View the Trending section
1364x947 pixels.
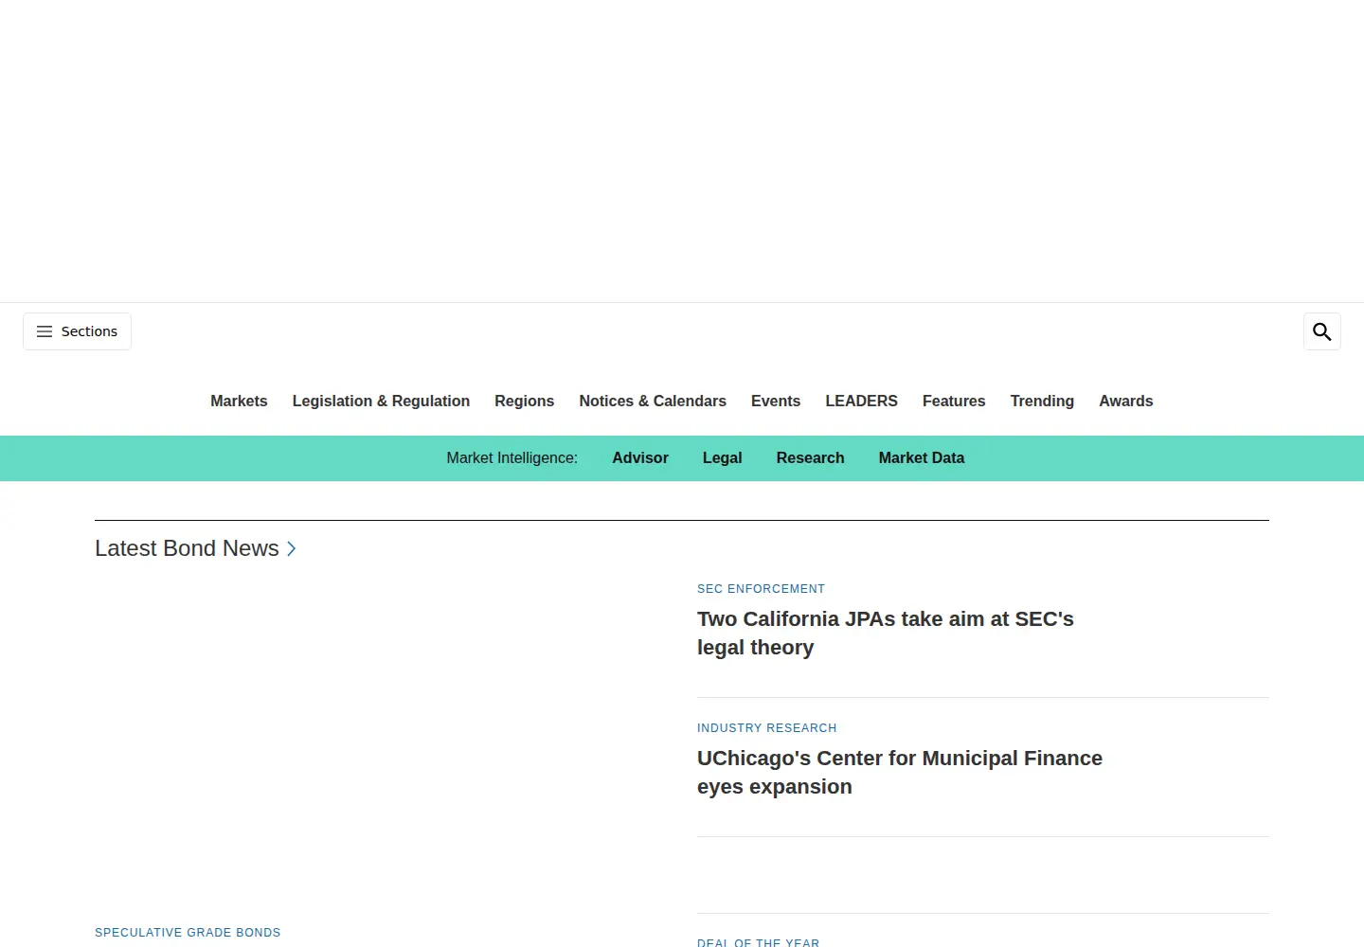tap(1042, 401)
